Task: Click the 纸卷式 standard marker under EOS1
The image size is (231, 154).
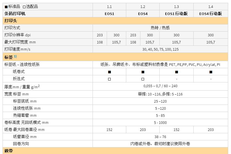Action: coord(109,72)
